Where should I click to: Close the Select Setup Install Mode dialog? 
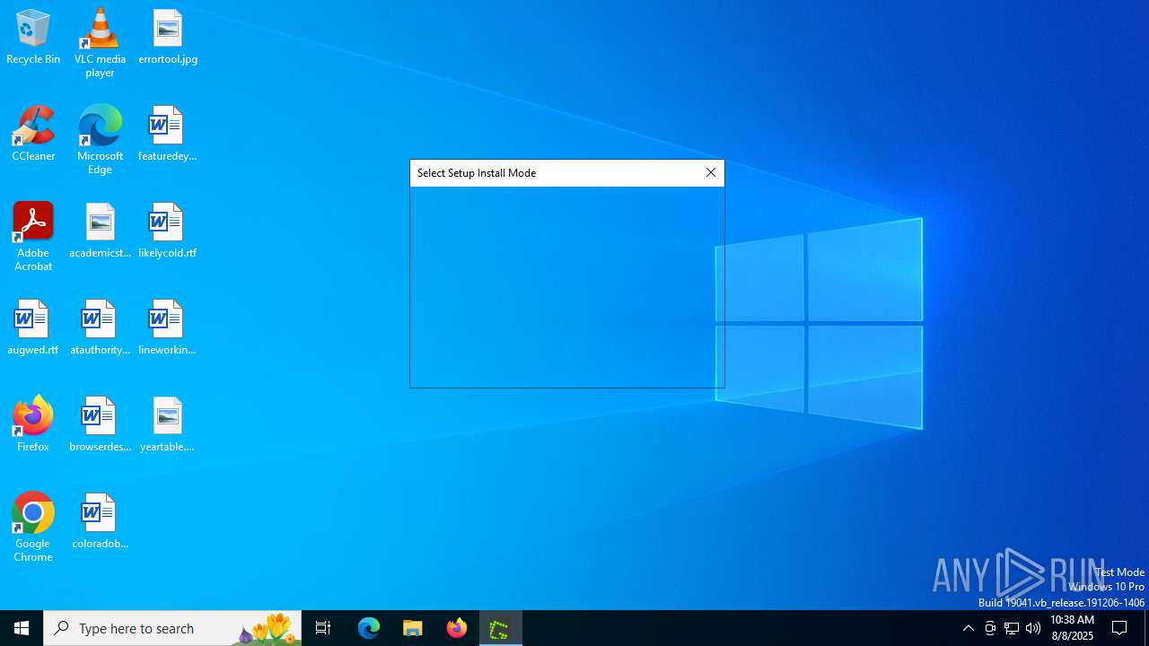click(x=710, y=173)
